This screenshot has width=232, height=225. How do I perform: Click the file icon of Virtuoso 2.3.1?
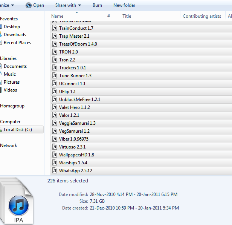[55, 147]
